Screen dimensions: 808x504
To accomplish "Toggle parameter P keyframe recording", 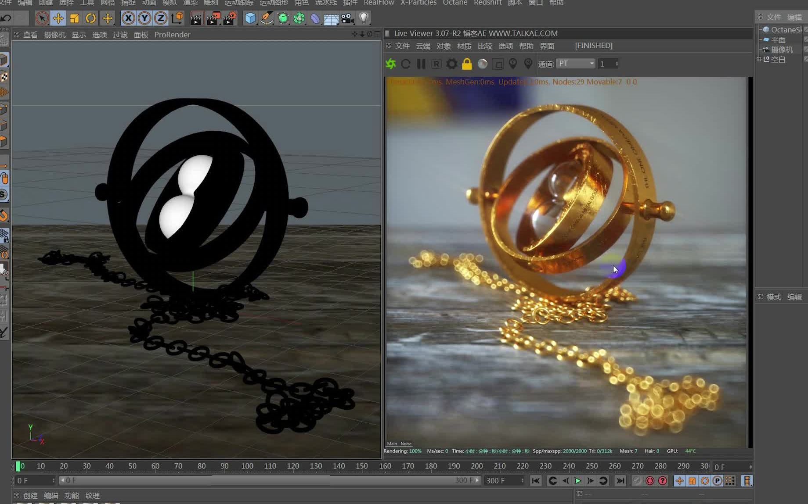I will (717, 481).
